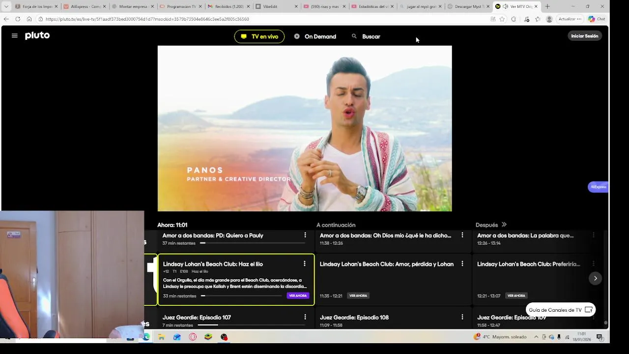This screenshot has height=354, width=629.
Task: Open Opera from the taskbar
Action: coord(193,337)
